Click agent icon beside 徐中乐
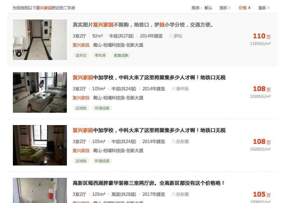This screenshot has width=282, height=203. 173,89
